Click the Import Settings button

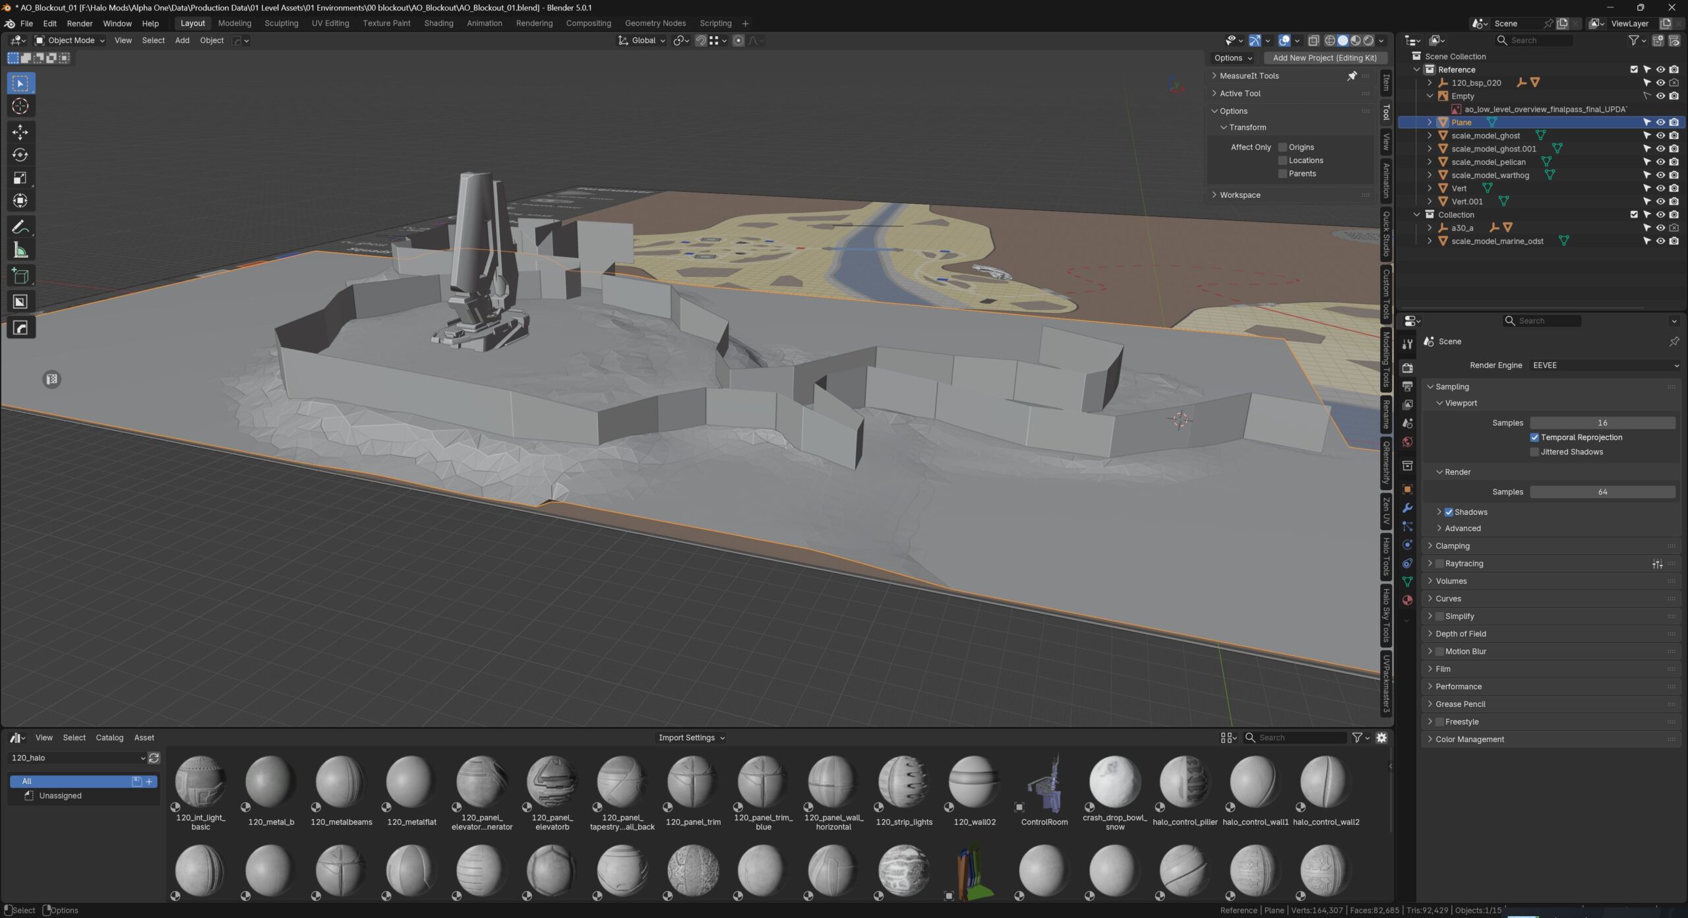pos(691,737)
